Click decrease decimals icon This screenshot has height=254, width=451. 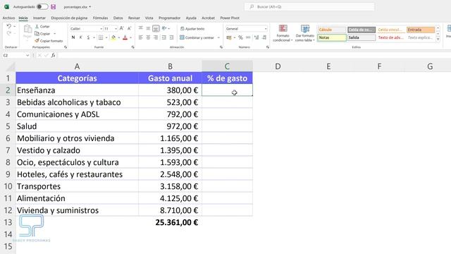point(264,37)
